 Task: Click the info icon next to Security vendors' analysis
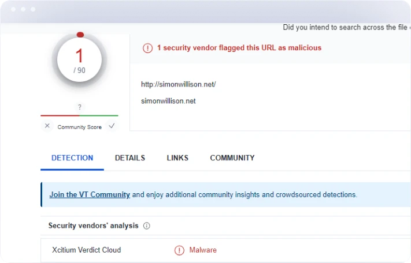pyautogui.click(x=146, y=226)
